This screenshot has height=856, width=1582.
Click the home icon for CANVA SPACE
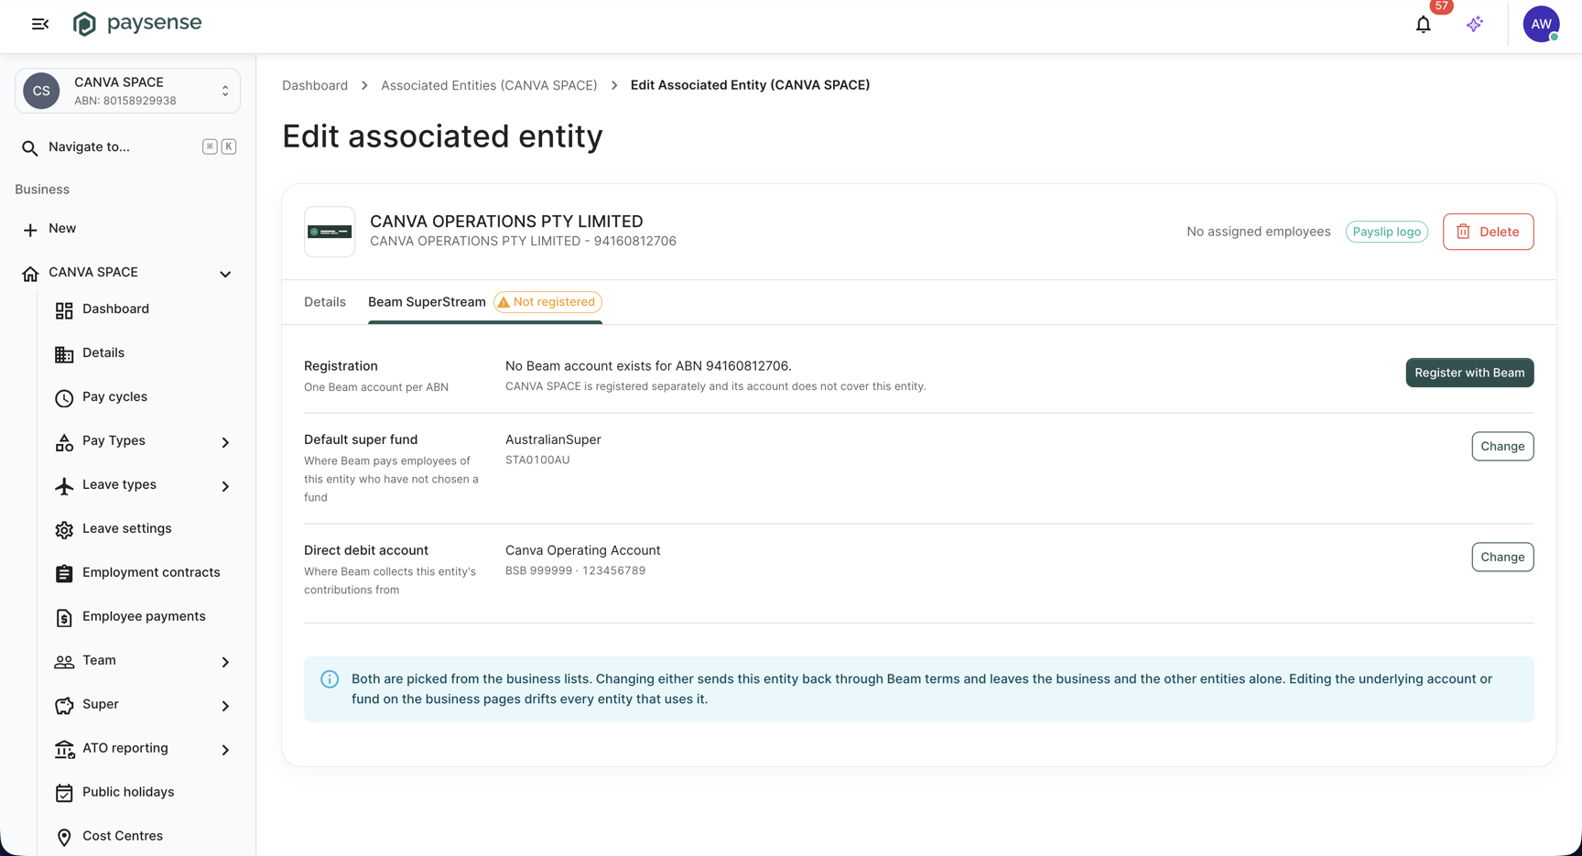click(x=30, y=273)
